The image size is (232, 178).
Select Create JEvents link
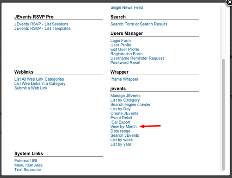tap(124, 114)
